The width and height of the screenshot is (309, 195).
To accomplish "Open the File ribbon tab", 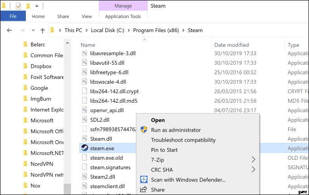I will 13,16.
